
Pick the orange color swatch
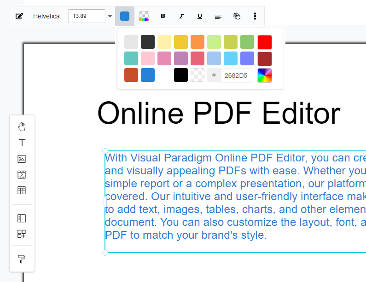click(x=198, y=42)
